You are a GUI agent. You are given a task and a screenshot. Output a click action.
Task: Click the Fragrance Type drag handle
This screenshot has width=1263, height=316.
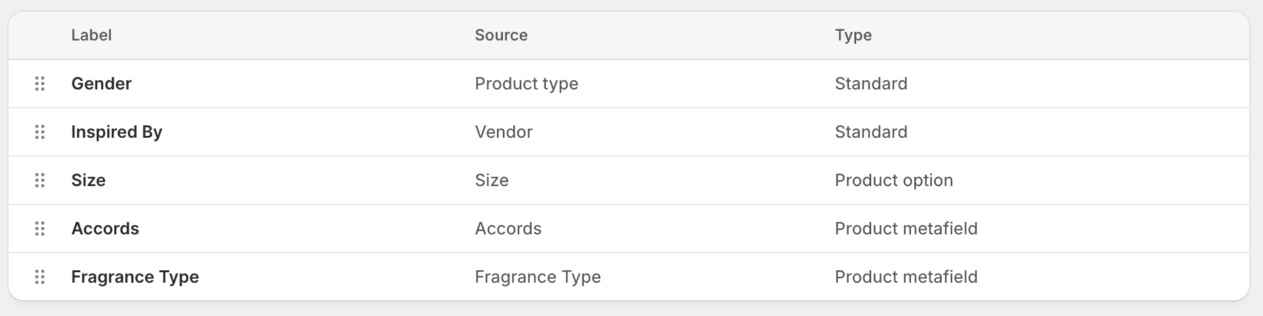click(x=40, y=277)
